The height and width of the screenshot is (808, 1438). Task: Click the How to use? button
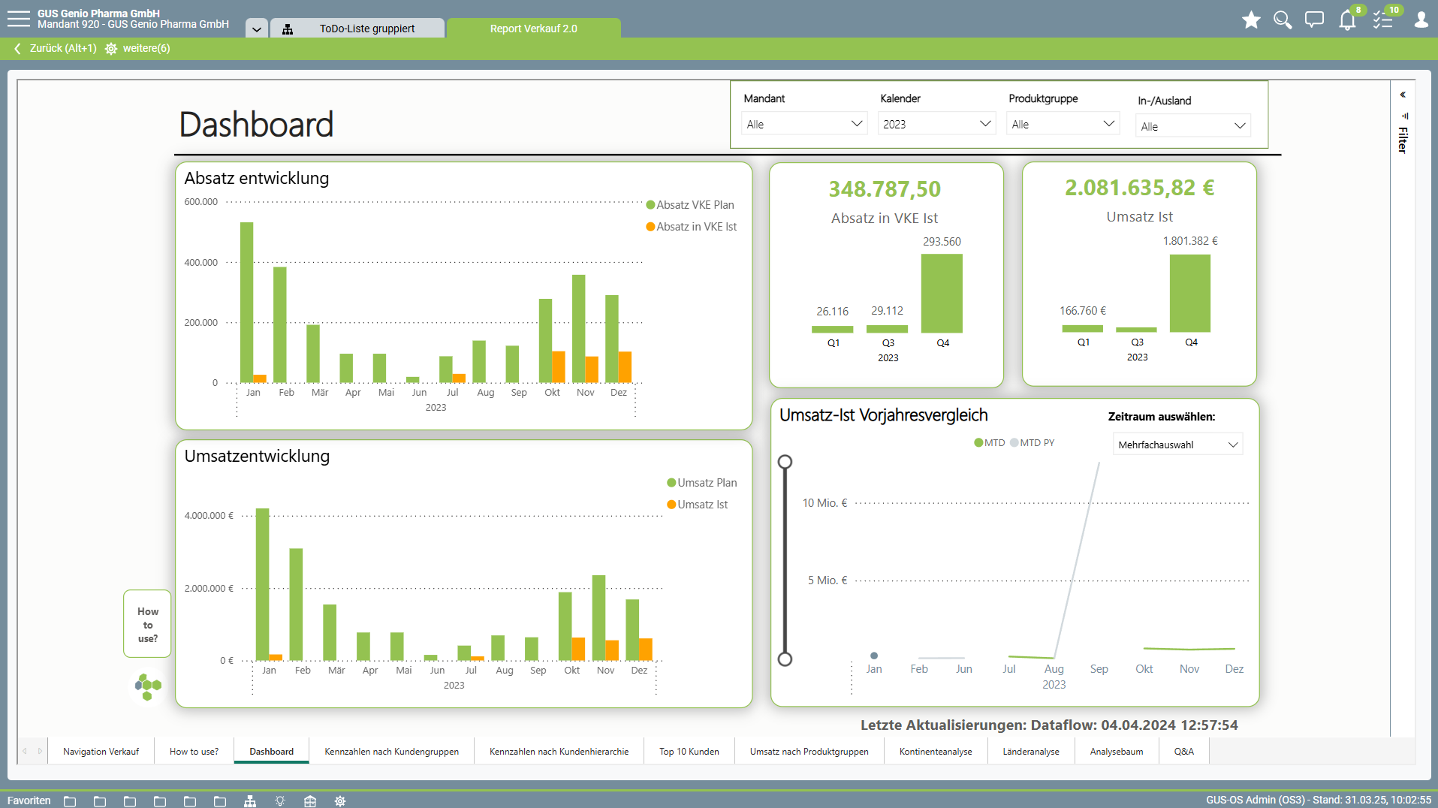coord(148,625)
